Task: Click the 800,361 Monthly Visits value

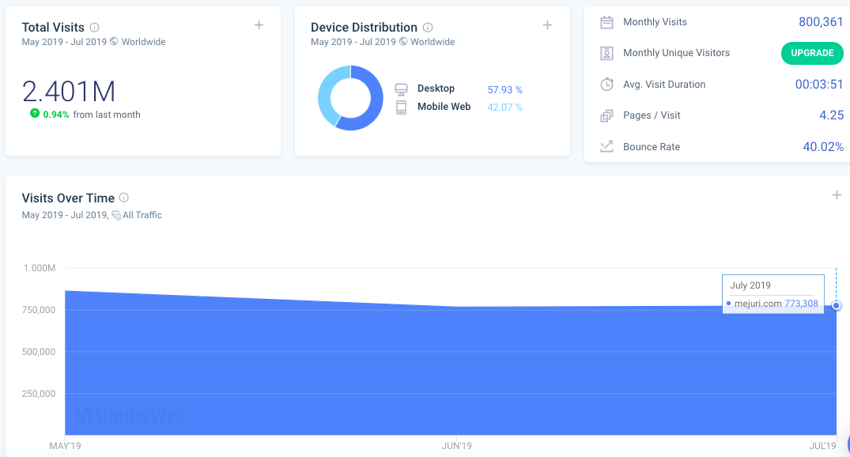Action: pyautogui.click(x=821, y=22)
